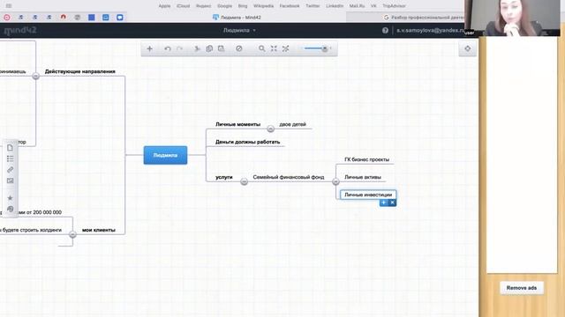The width and height of the screenshot is (565, 317).
Task: Open the LinkedIn bookmark
Action: (x=335, y=6)
